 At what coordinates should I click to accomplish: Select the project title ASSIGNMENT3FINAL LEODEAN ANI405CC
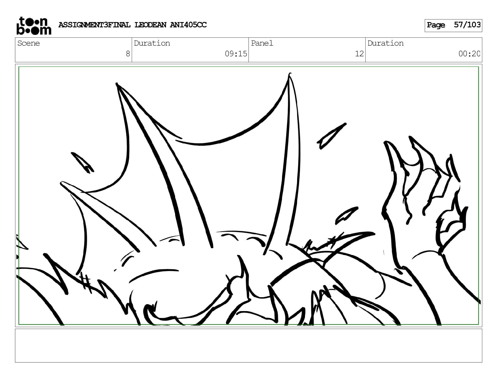tap(132, 25)
